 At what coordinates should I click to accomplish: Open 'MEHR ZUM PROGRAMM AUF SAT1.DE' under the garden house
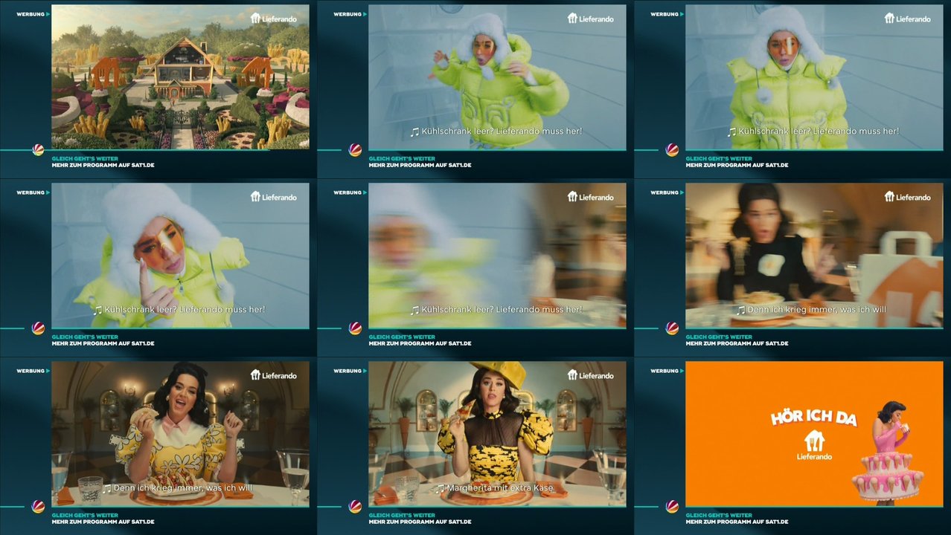(103, 165)
